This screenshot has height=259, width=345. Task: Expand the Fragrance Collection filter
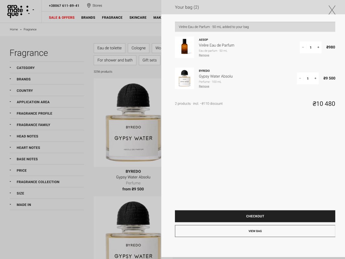[x=47, y=182]
